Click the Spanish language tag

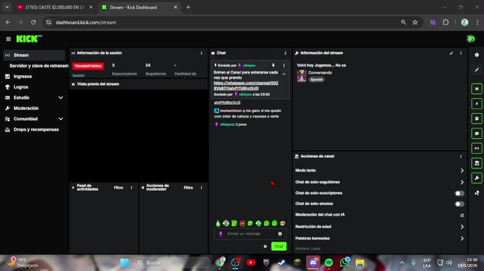point(316,79)
